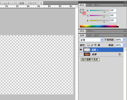Click the 背景 layer lock icon

tap(119, 54)
